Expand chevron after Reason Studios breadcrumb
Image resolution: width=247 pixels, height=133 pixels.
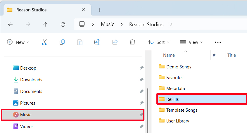(171, 25)
